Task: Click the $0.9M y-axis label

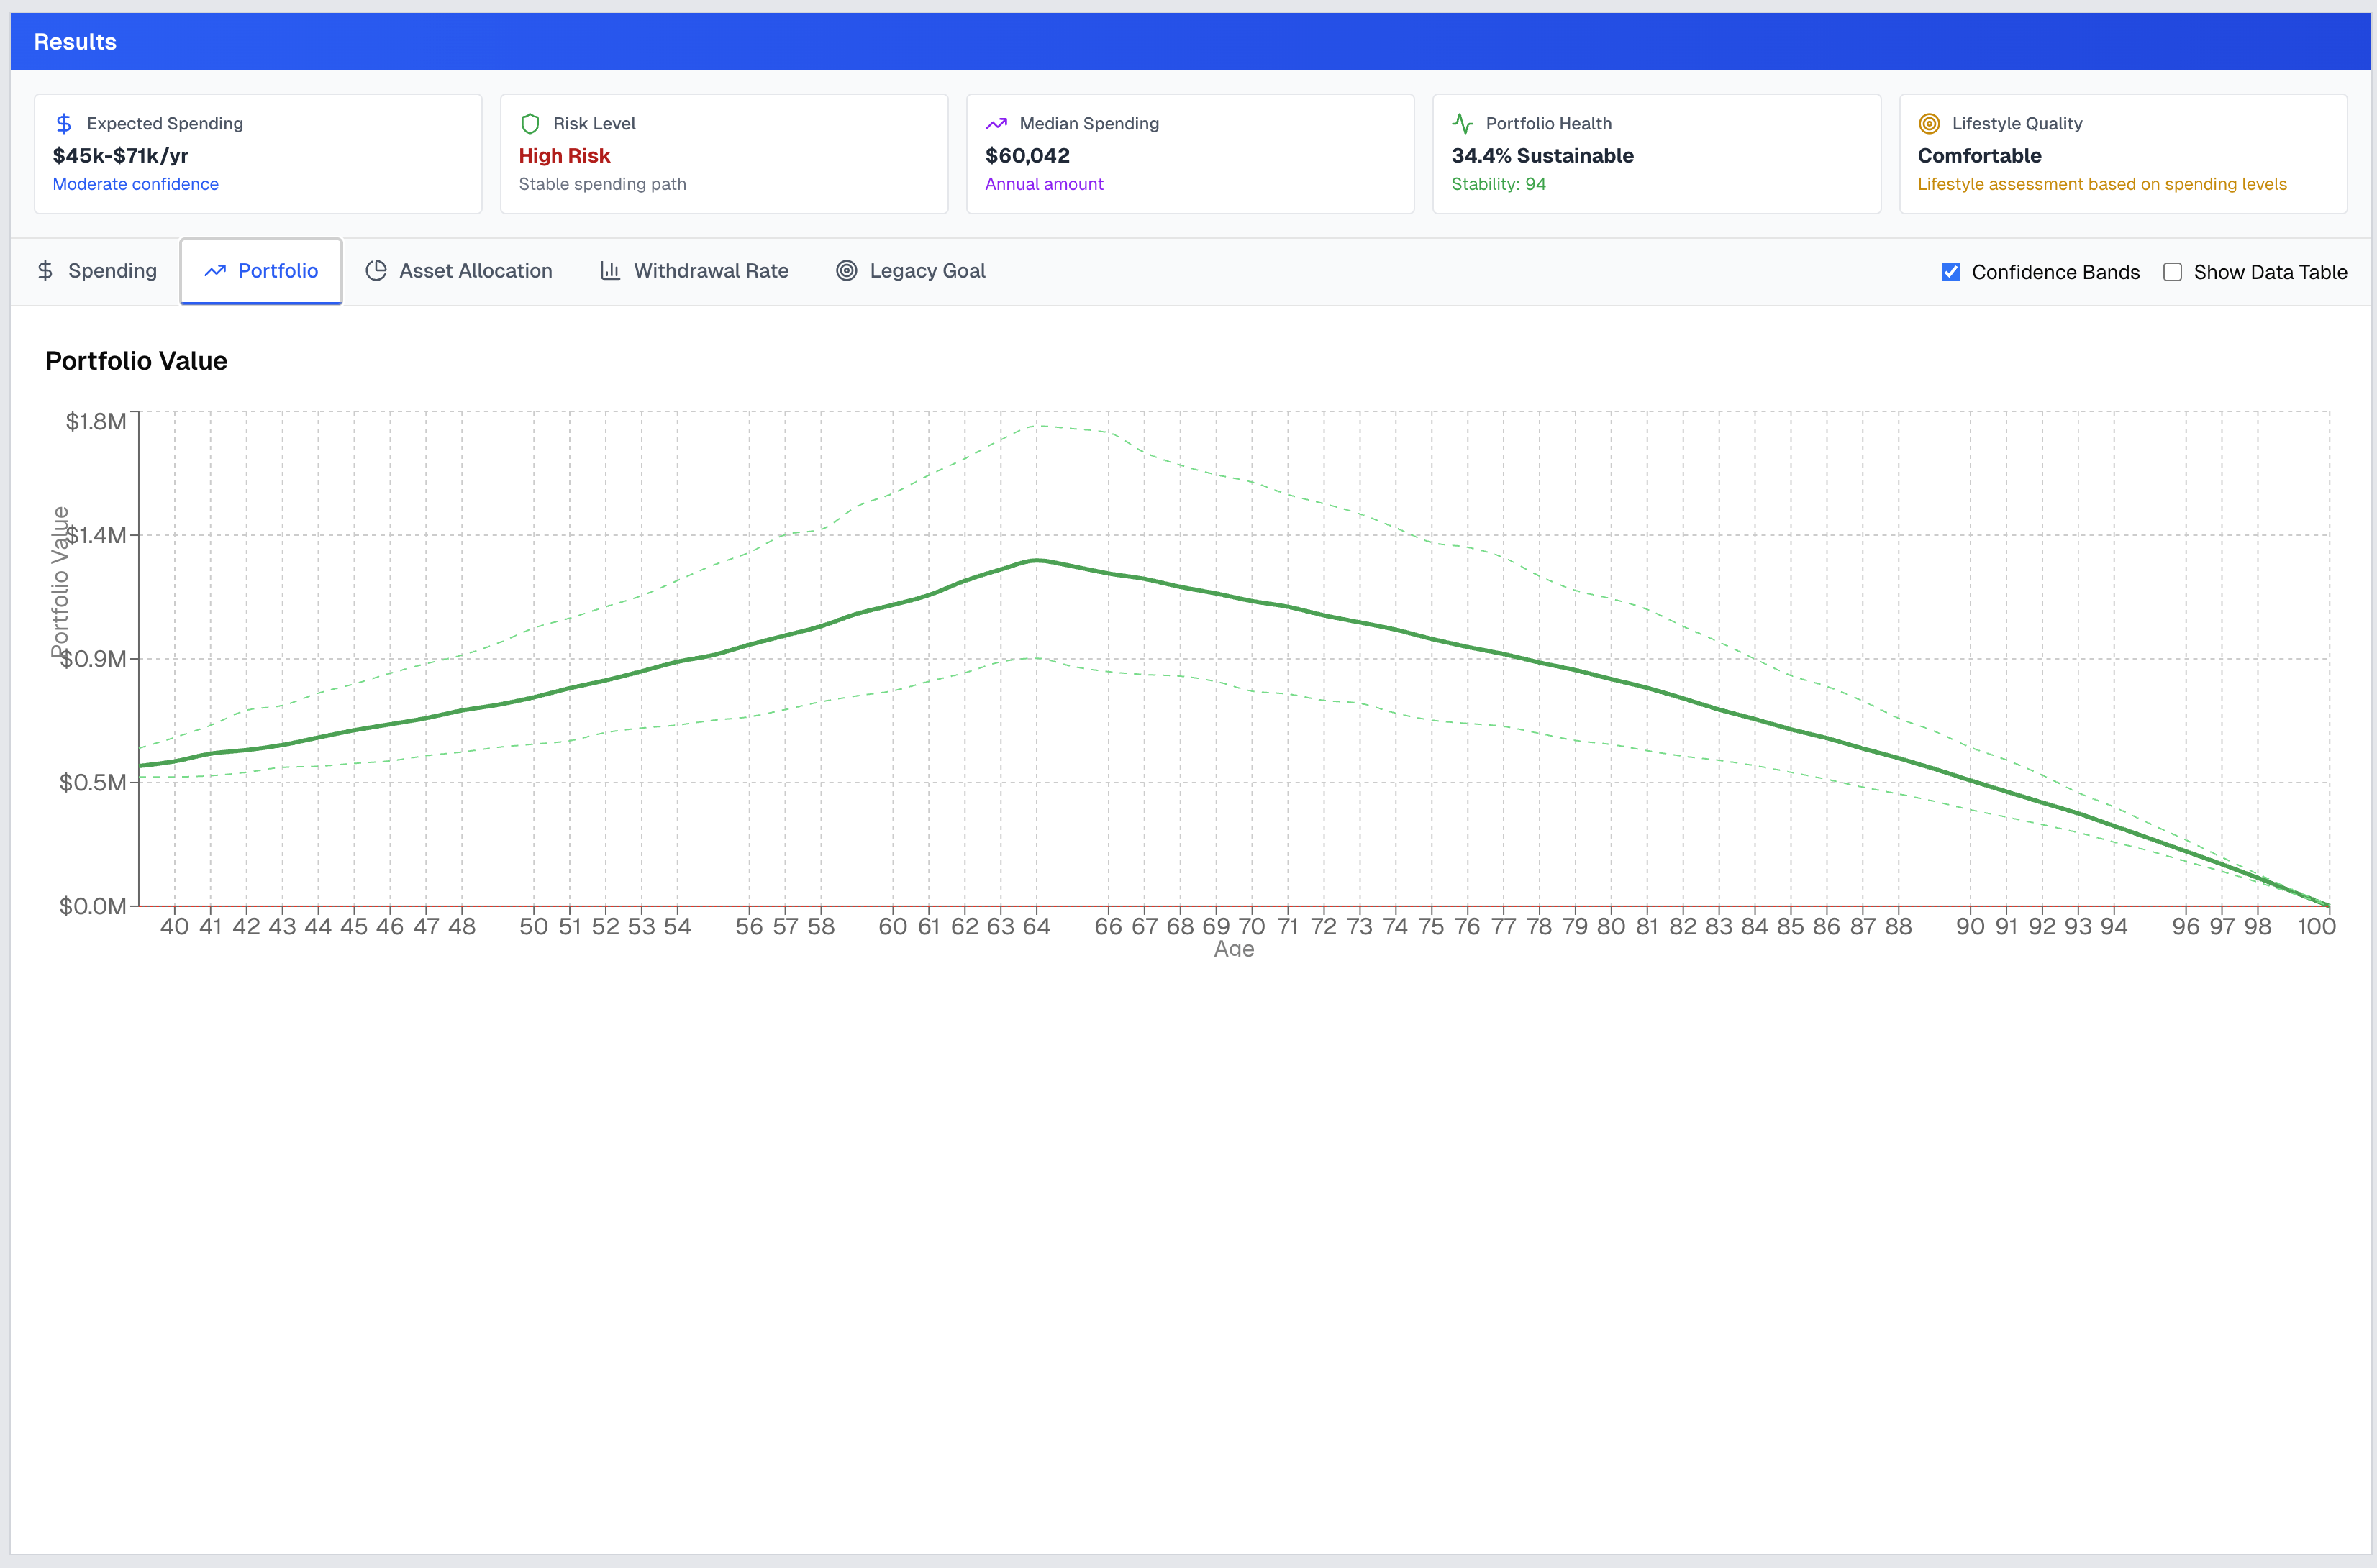Action: coord(93,659)
